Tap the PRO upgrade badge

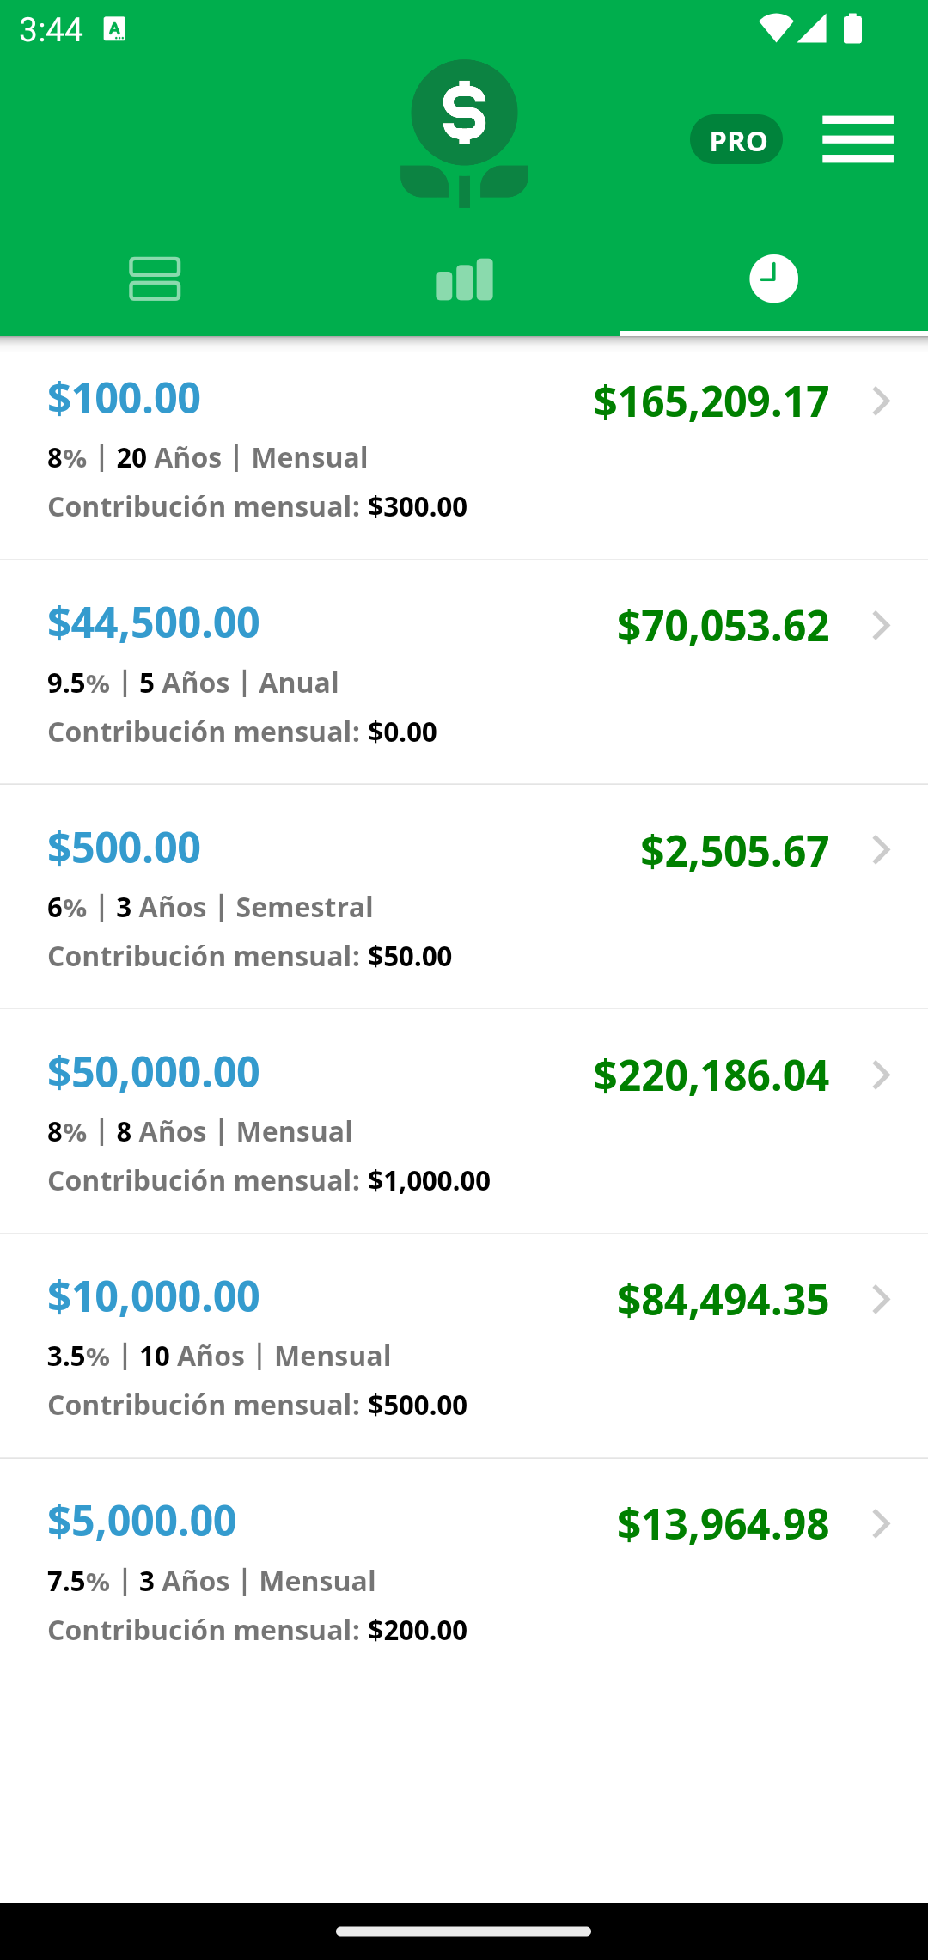tap(736, 139)
